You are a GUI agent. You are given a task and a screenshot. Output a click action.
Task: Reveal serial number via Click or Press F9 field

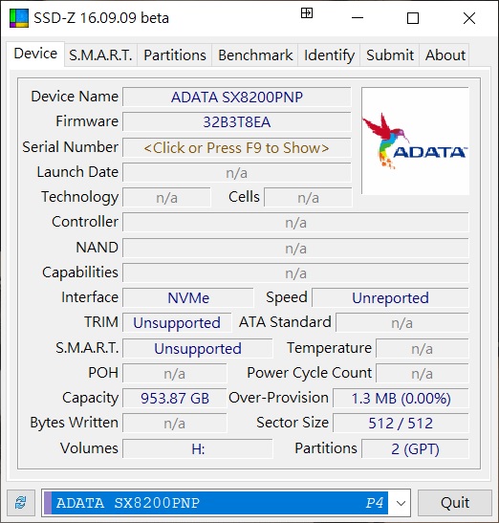(236, 148)
